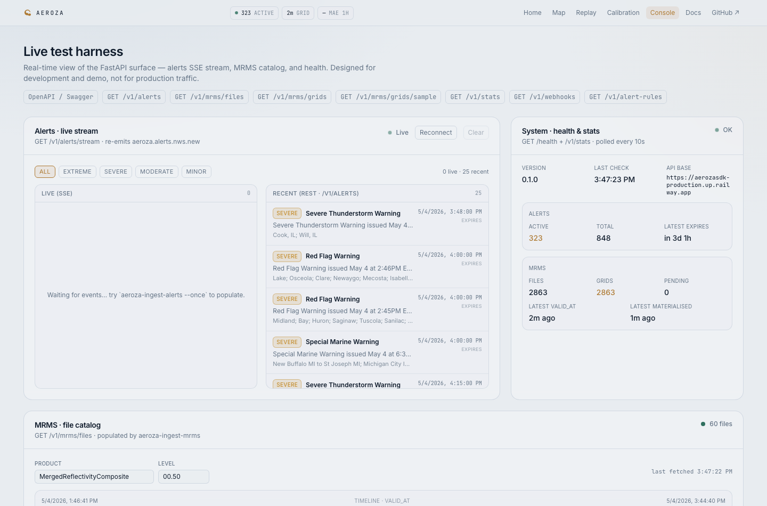Click the Reconnect button
The height and width of the screenshot is (506, 767).
tap(436, 133)
